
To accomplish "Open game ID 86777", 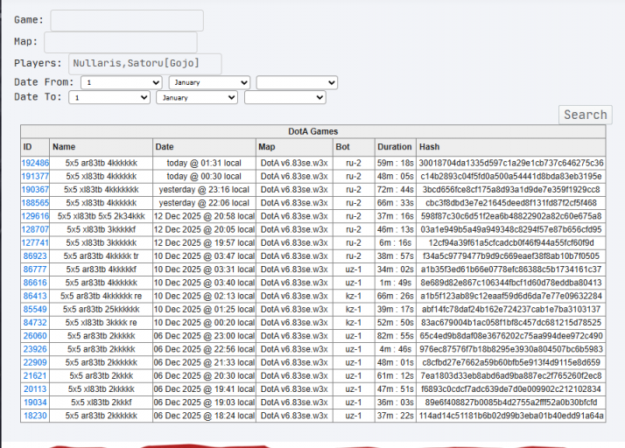I will (35, 269).
